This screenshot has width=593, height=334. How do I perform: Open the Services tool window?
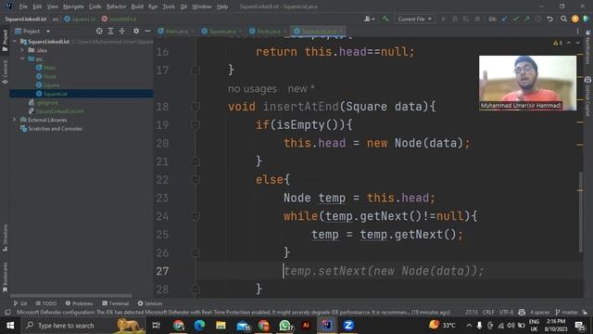coord(150,303)
